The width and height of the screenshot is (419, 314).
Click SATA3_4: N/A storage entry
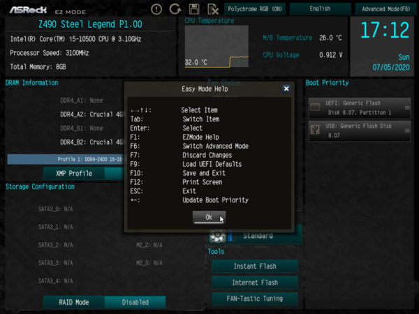[x=56, y=281]
